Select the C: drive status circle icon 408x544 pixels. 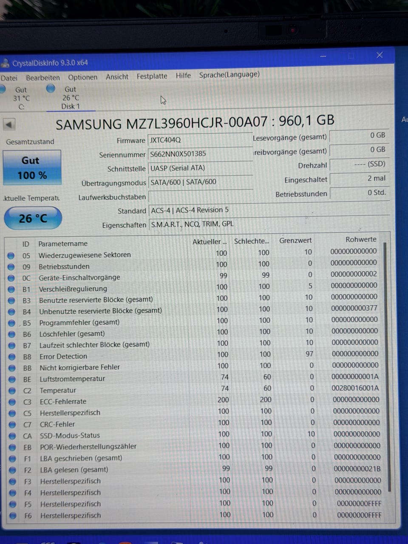click(x=3, y=89)
